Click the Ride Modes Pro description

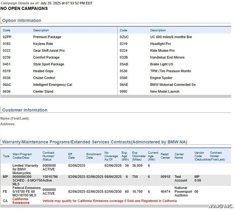(x=162, y=51)
